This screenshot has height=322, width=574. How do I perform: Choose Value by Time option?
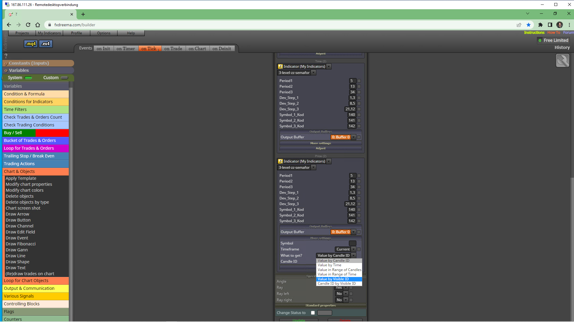(x=339, y=265)
